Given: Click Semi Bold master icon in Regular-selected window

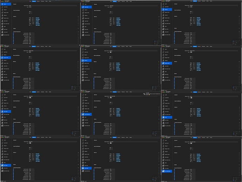Looking at the screenshot, I should (x=164, y=21).
